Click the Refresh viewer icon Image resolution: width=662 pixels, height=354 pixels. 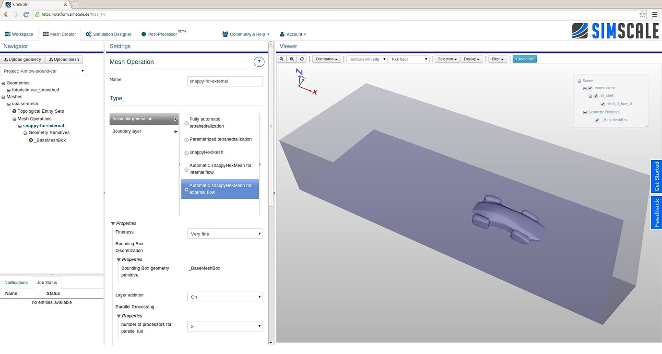tap(301, 59)
